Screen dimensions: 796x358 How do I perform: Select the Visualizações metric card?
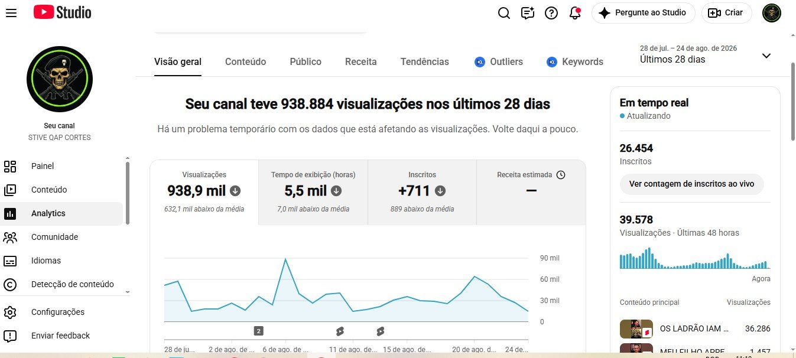pos(204,192)
